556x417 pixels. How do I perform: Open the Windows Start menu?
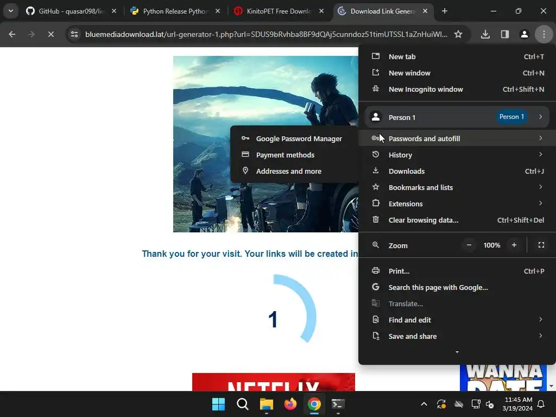[218, 404]
